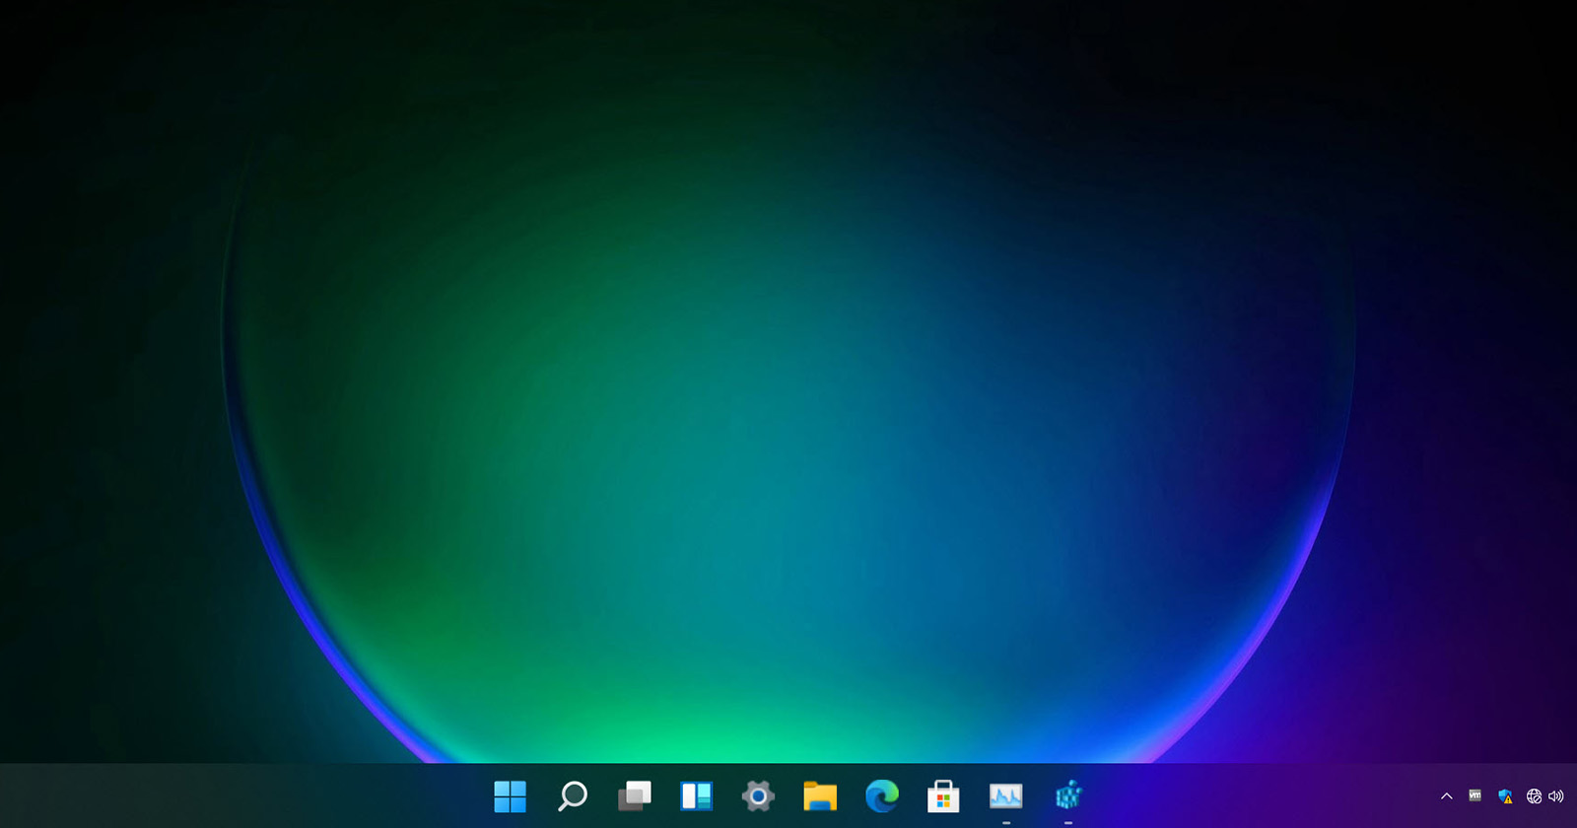This screenshot has height=828, width=1577.
Task: Open the volume speaker icon
Action: pos(1556,796)
